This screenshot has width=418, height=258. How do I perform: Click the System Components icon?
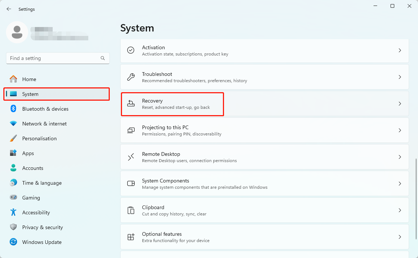coord(131,184)
